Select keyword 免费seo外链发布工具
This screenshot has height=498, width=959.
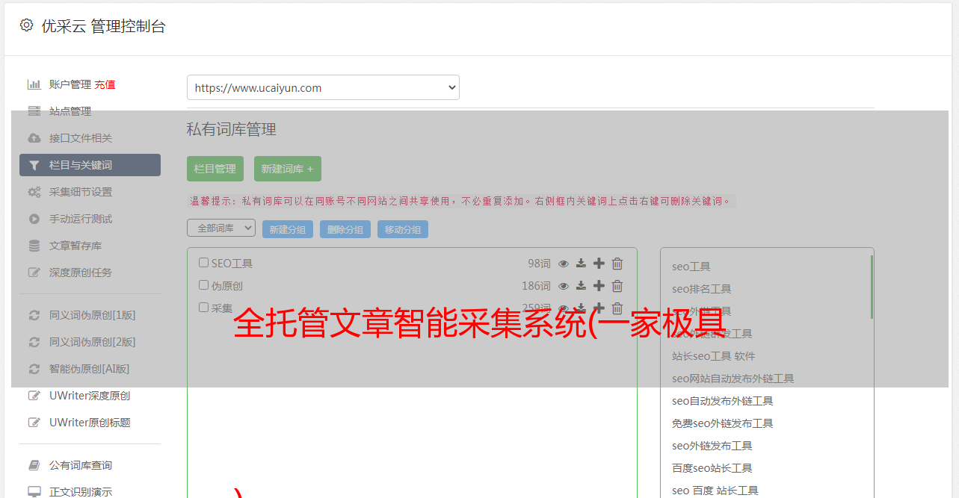point(723,423)
